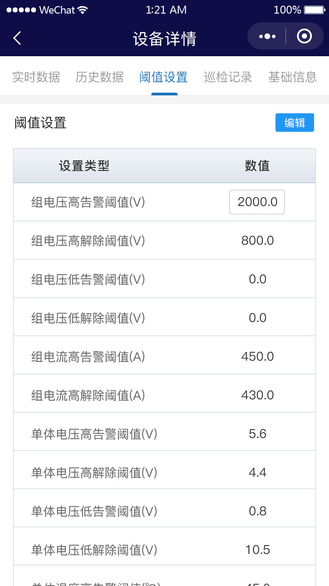Select the 组电流高解除阈值(A) row label
The image size is (329, 586).
(88, 395)
